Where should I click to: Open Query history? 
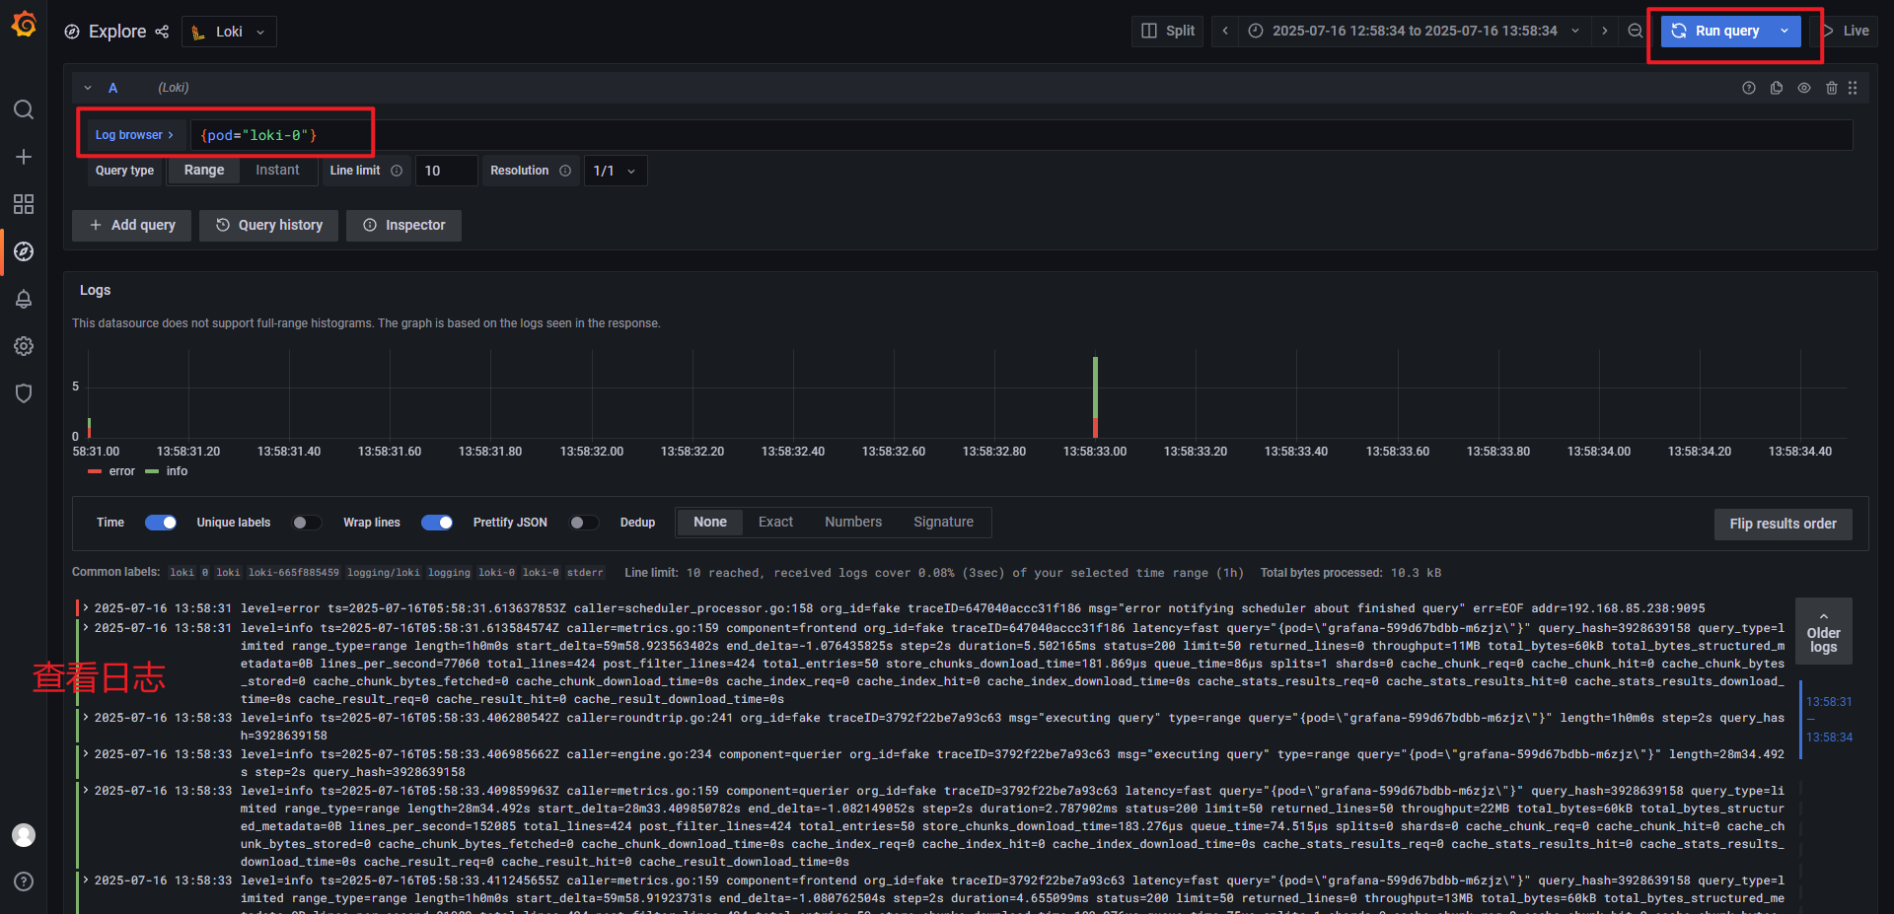pos(269,225)
